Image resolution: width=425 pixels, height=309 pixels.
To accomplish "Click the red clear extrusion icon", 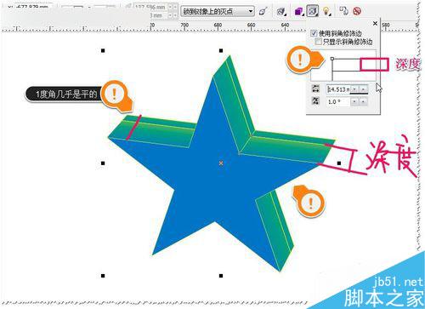I will click(x=357, y=11).
